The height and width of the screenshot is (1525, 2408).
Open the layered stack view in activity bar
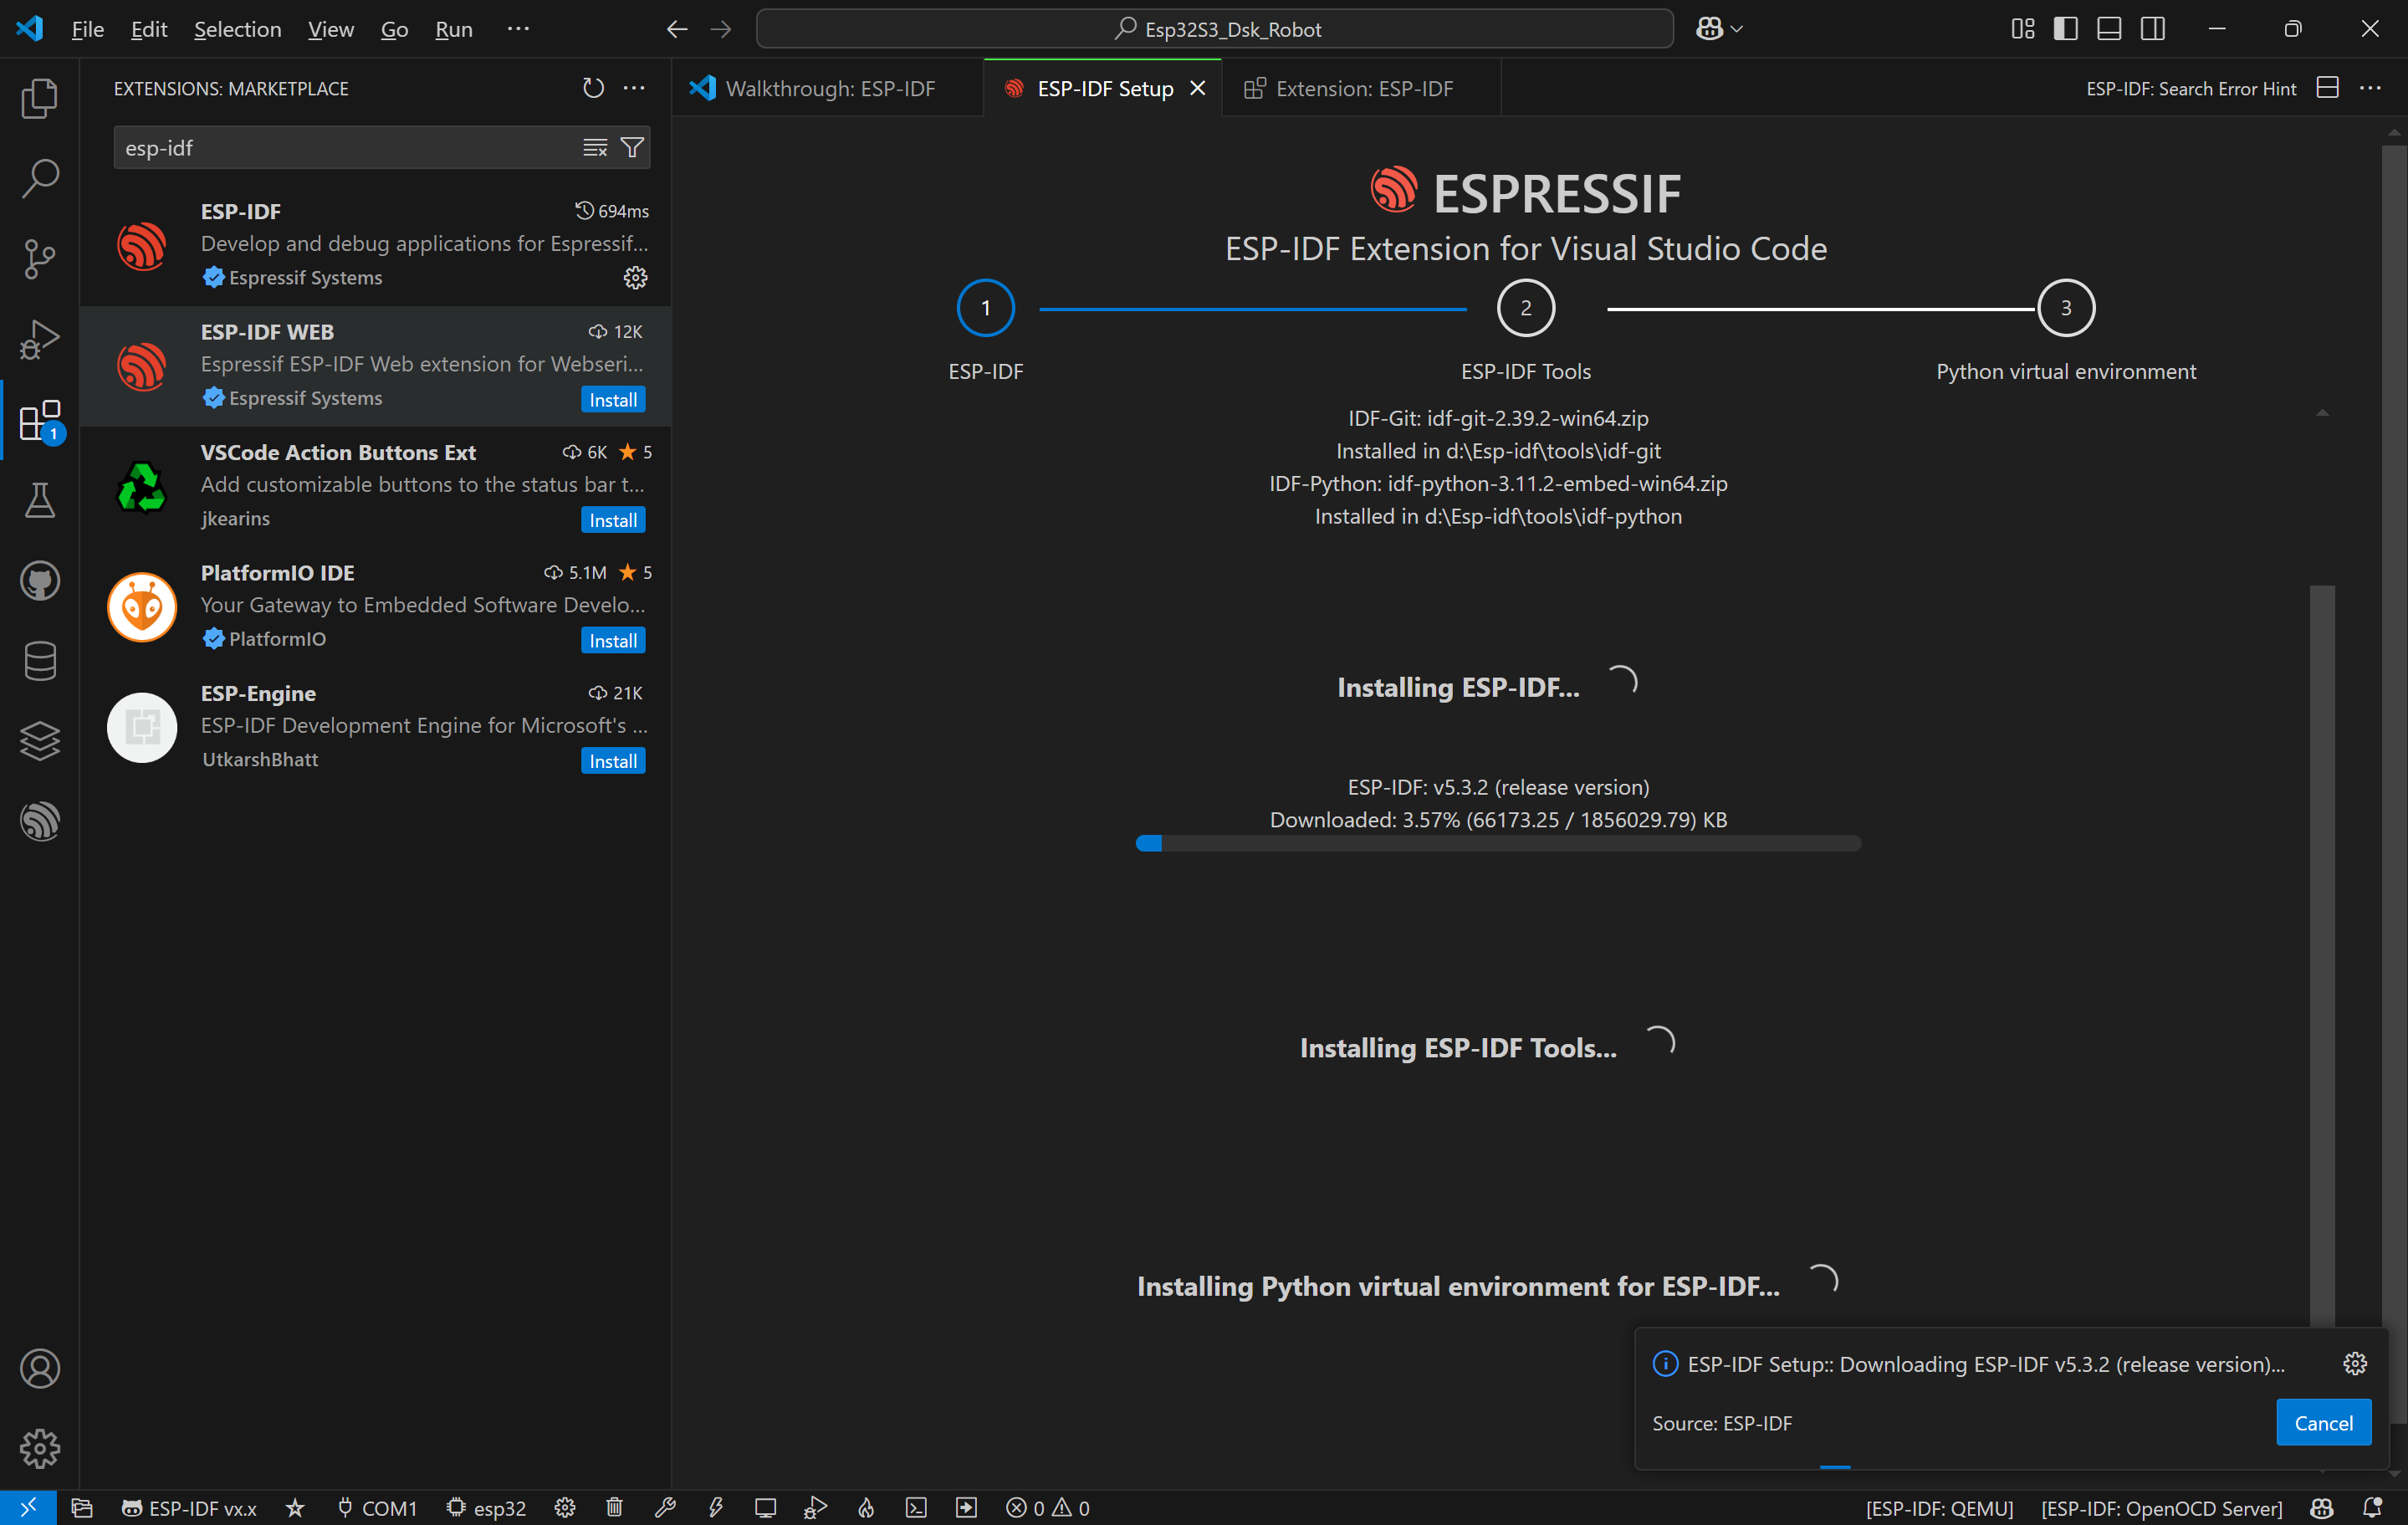click(39, 742)
